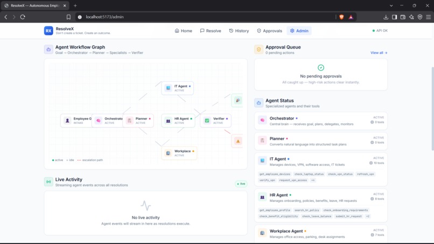Click the check_onboarding_requirements tool tag
This screenshot has height=244, width=434.
[x=346, y=210]
